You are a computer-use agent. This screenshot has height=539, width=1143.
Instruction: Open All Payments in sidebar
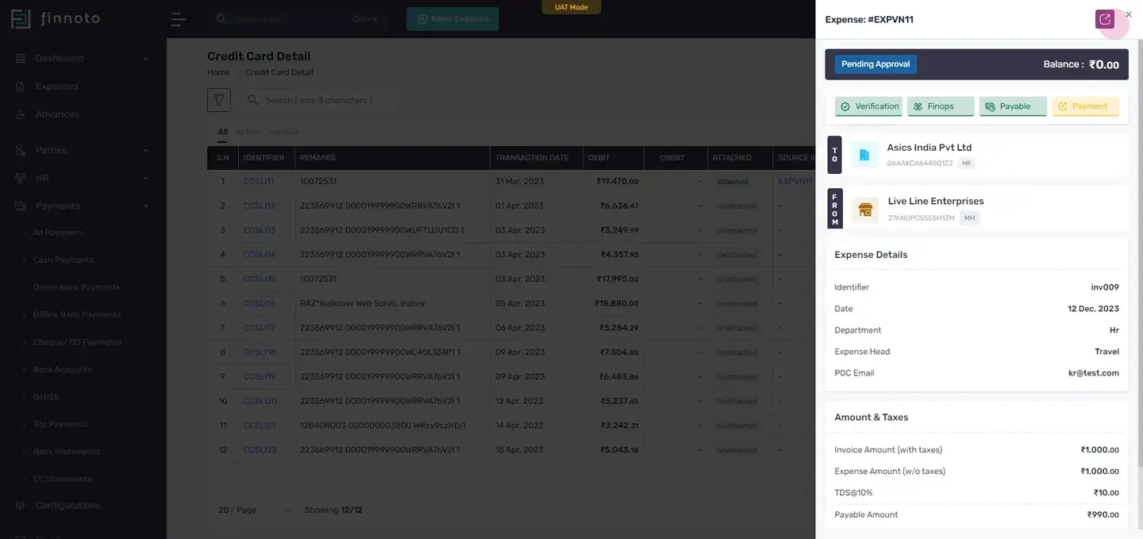tap(59, 233)
